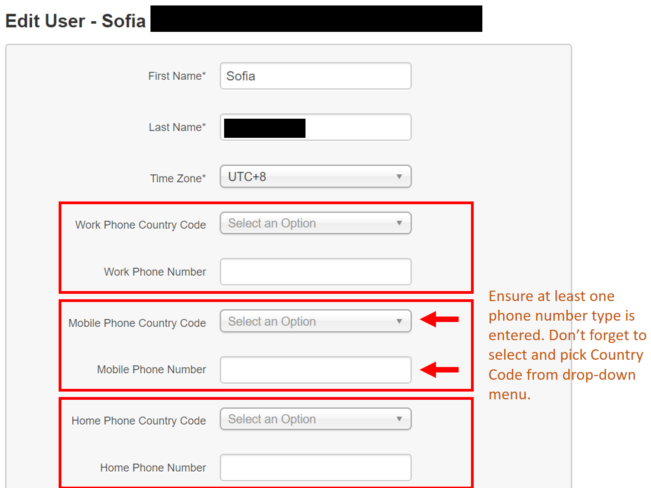Open the Mobile Phone Country Code dropdown
Viewport: 651px width, 488px height.
[x=315, y=321]
